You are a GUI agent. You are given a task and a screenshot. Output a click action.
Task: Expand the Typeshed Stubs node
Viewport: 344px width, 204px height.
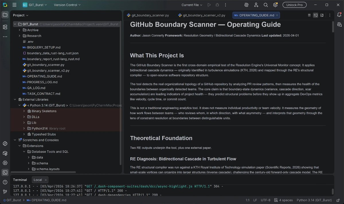click(x=24, y=134)
